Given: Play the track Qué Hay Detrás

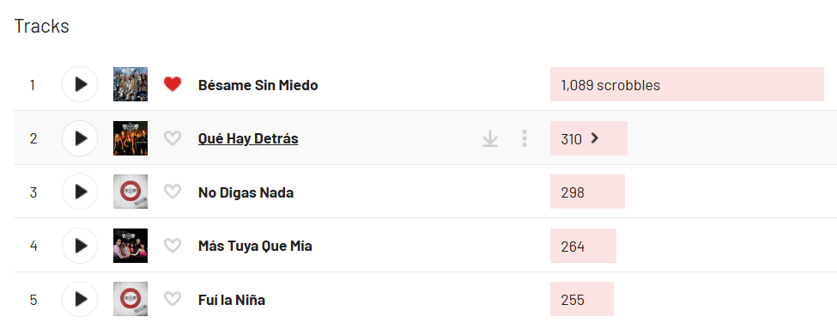Looking at the screenshot, I should [80, 138].
